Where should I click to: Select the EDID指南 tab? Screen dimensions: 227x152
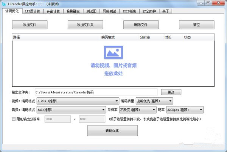(x=130, y=11)
